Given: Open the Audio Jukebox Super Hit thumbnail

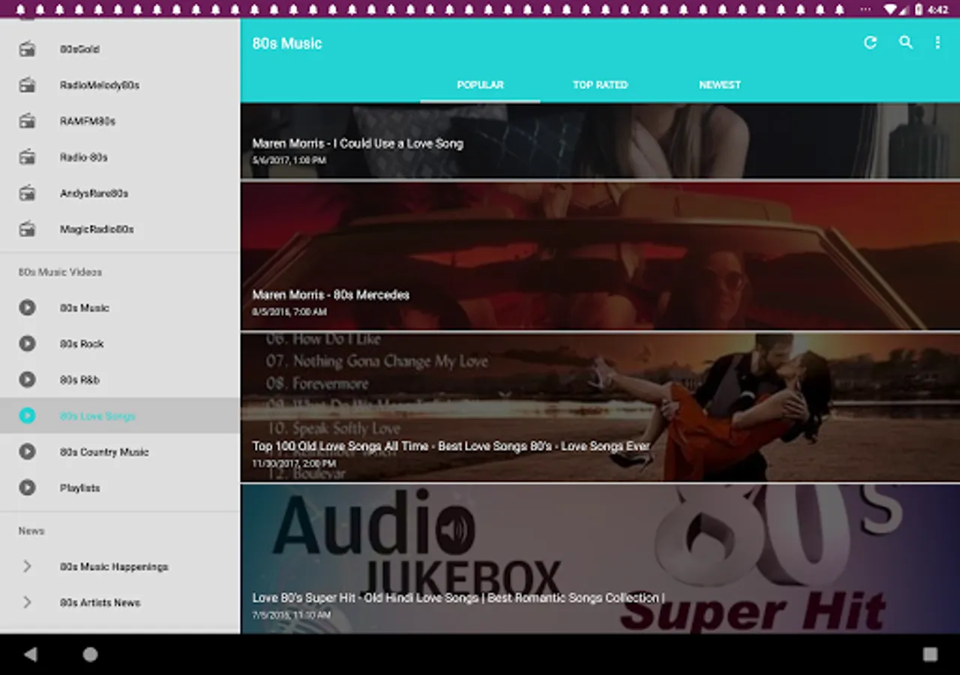Looking at the screenshot, I should tap(600, 559).
